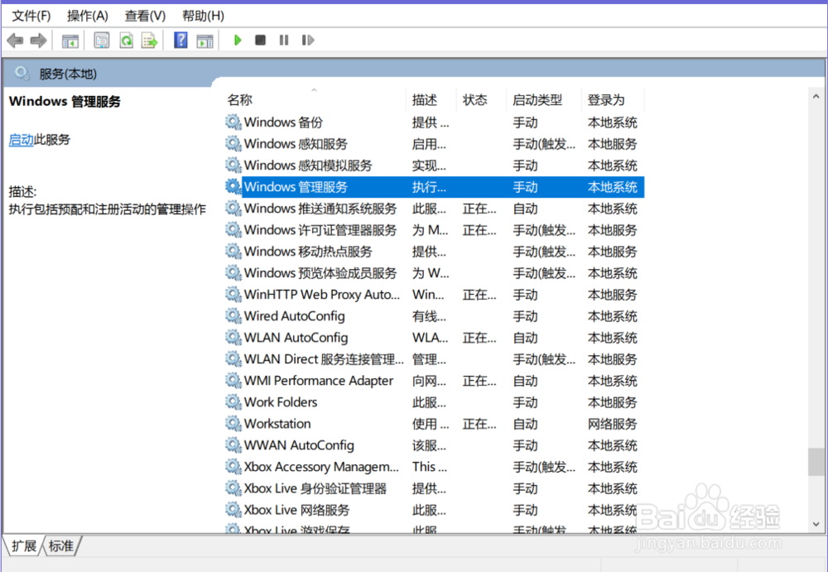Click the 启动 link to start service
The image size is (828, 572).
click(x=22, y=140)
